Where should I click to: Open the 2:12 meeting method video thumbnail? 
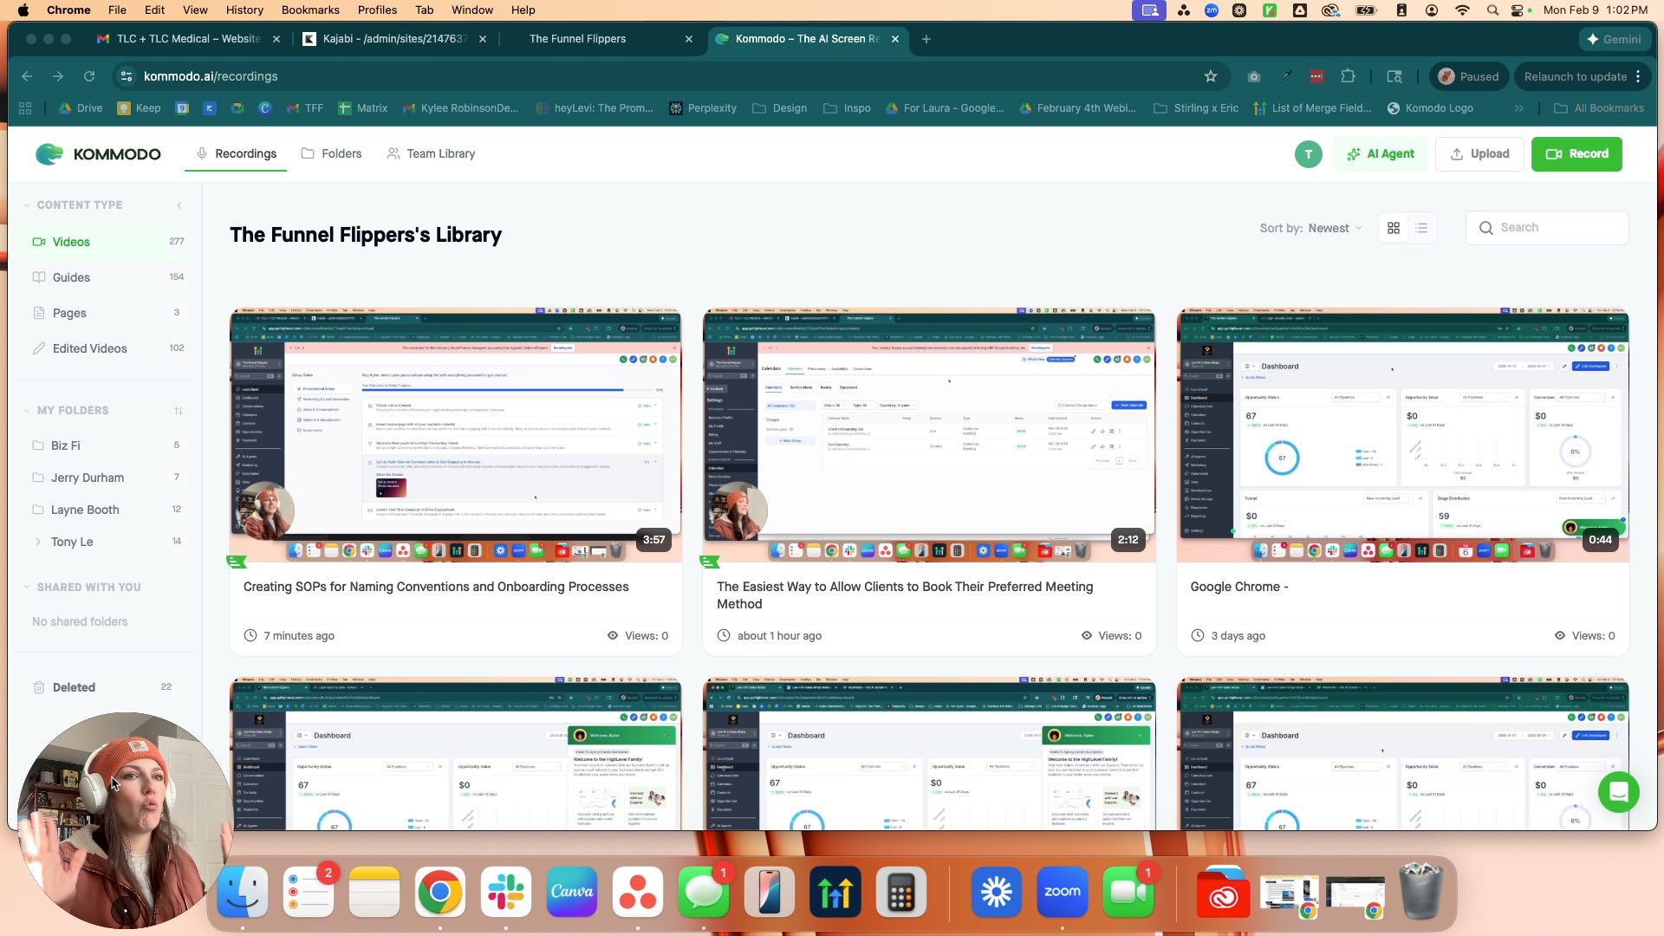coord(929,436)
